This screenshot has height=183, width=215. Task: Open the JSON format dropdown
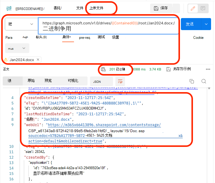(101, 82)
